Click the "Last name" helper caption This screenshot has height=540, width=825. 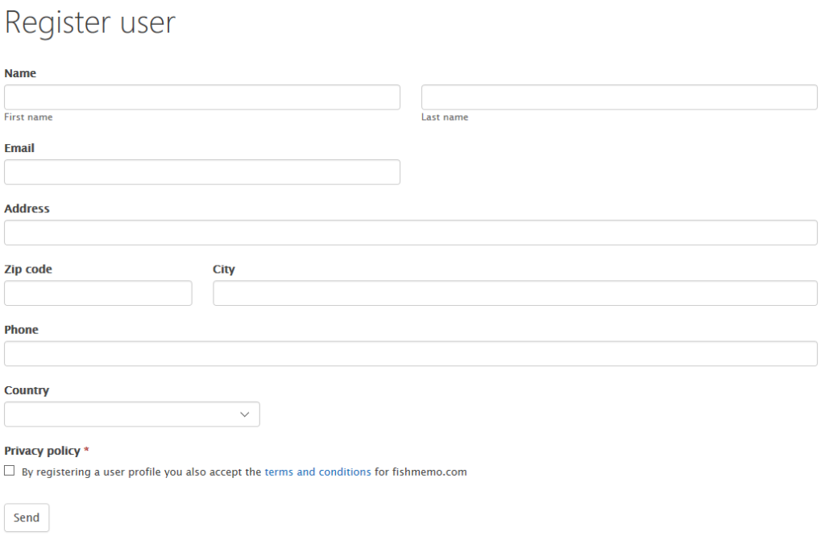point(445,117)
